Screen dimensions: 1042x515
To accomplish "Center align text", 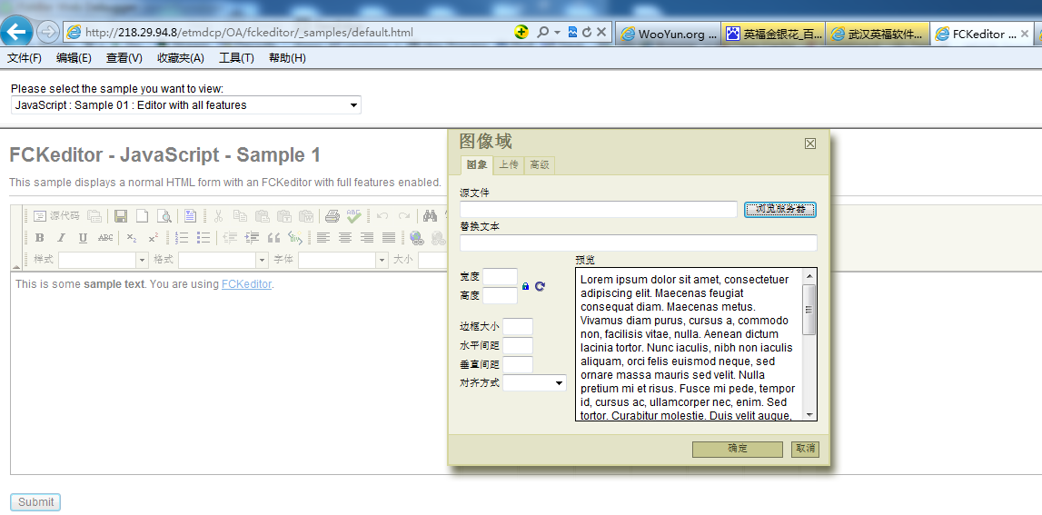I will 345,237.
